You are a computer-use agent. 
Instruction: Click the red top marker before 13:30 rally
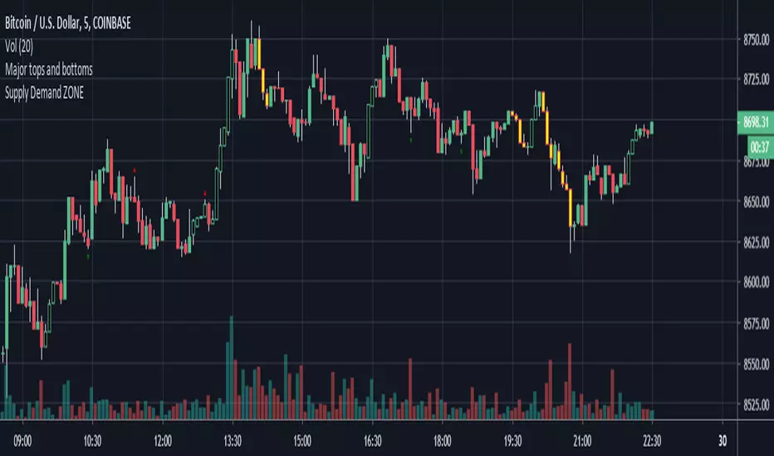[206, 193]
